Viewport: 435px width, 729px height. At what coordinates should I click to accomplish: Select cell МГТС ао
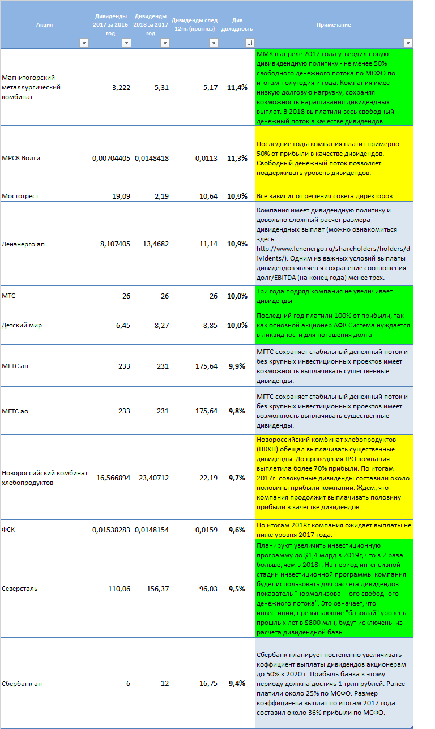click(45, 411)
